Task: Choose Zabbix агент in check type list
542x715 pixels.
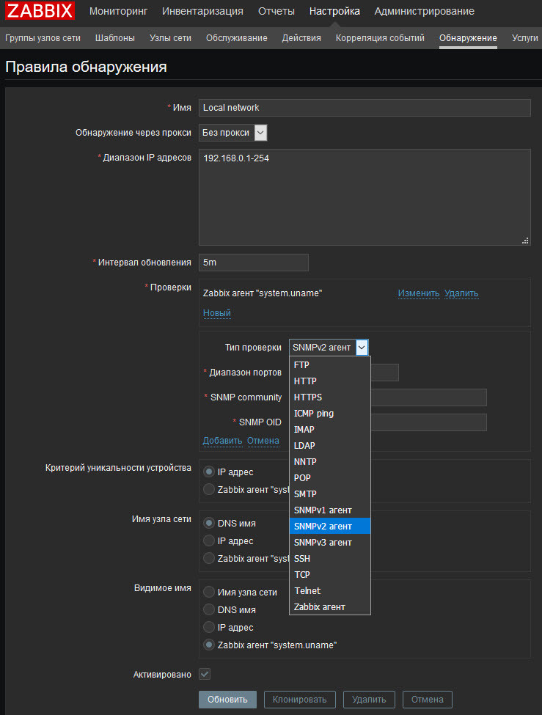Action: 320,607
